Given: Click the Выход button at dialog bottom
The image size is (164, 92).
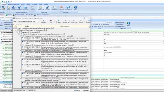Looking at the screenshot, I should tap(77, 90).
